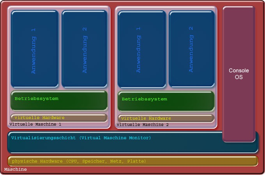265x175 pixels.
Task: Select the Betriebssystem box of virtuelle Maschine 2
Action: point(166,101)
